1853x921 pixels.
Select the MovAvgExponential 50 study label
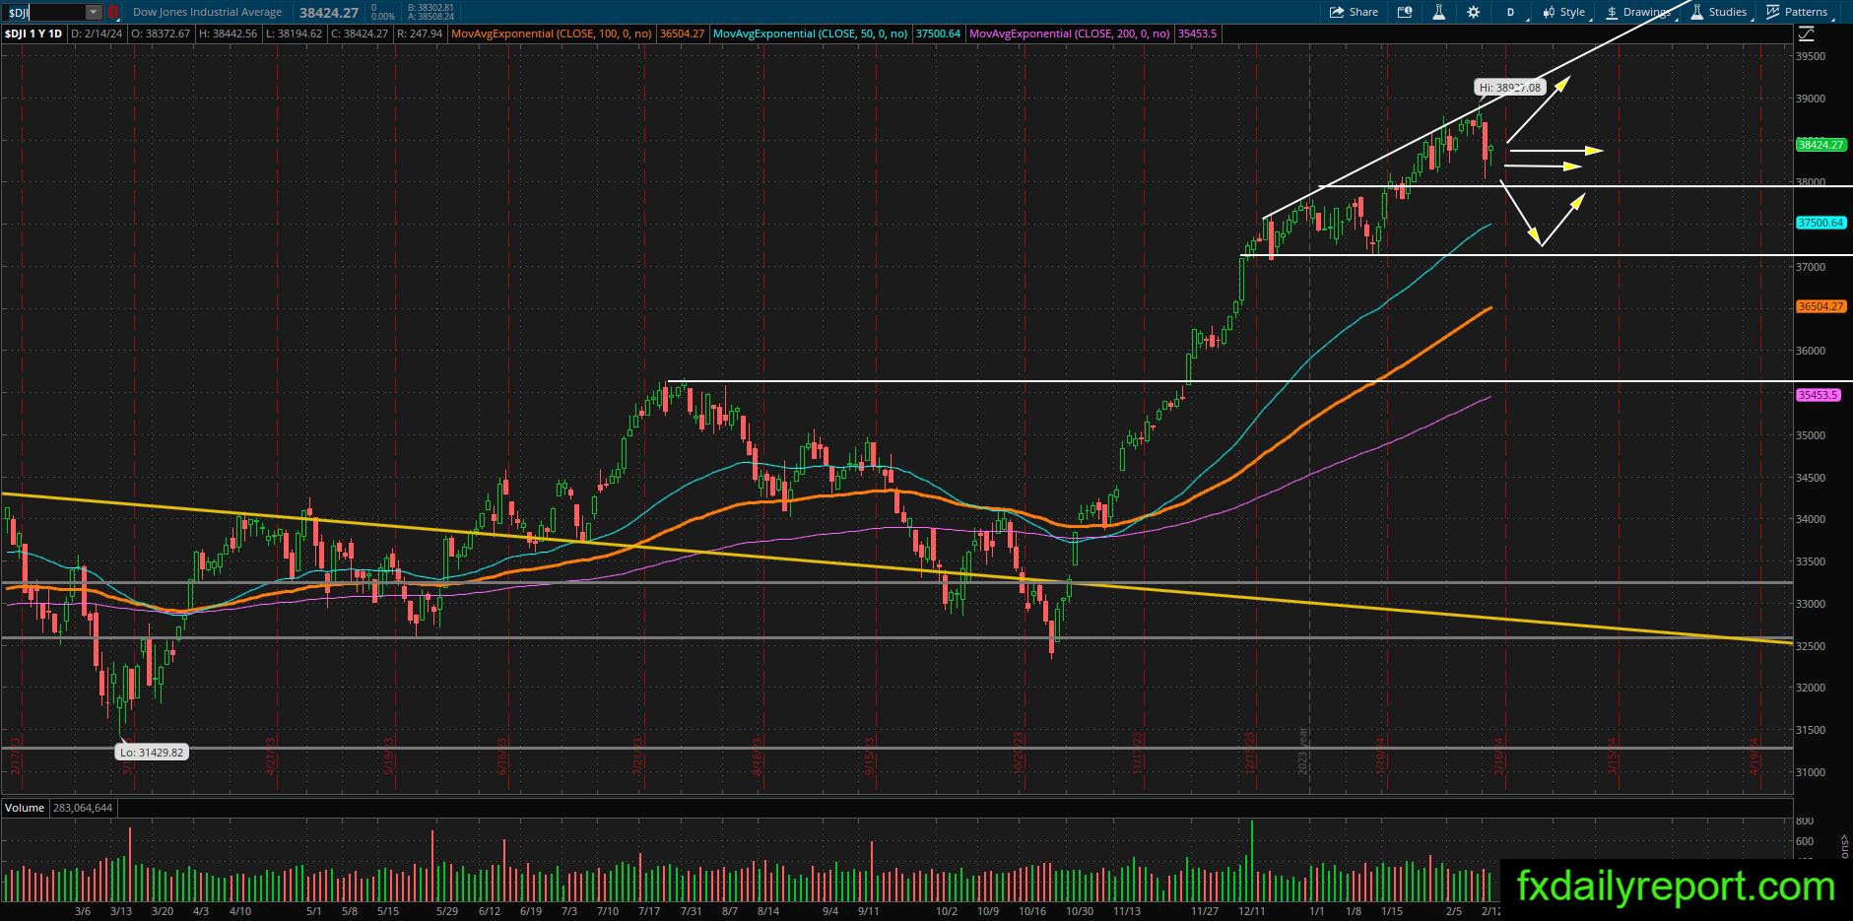click(x=810, y=33)
